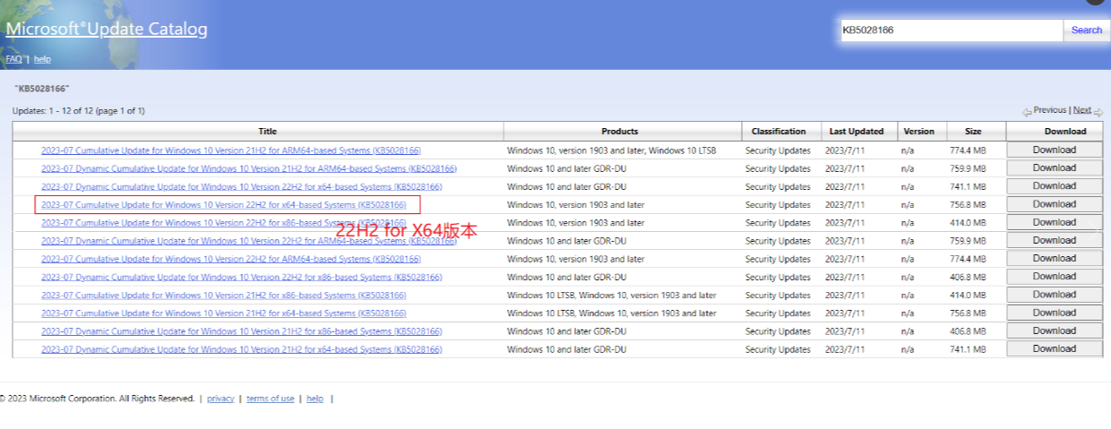This screenshot has height=429, width=1111.
Task: Click the Search button
Action: (x=1087, y=30)
